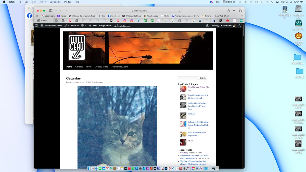Open the WFIL 56 post thumbnail
The height and width of the screenshot is (172, 306).
[183, 115]
